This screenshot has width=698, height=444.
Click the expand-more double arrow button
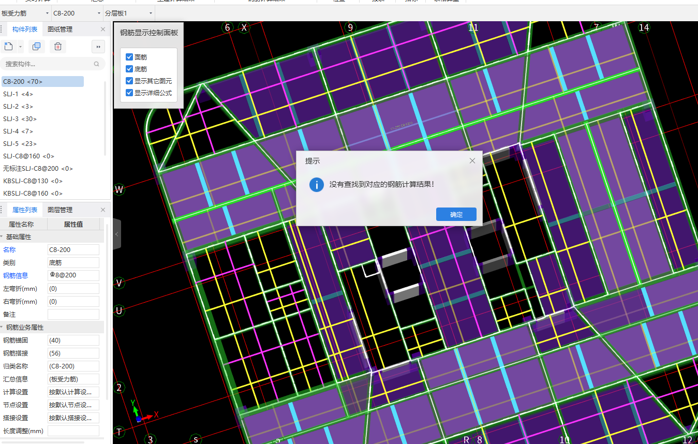[x=98, y=47]
